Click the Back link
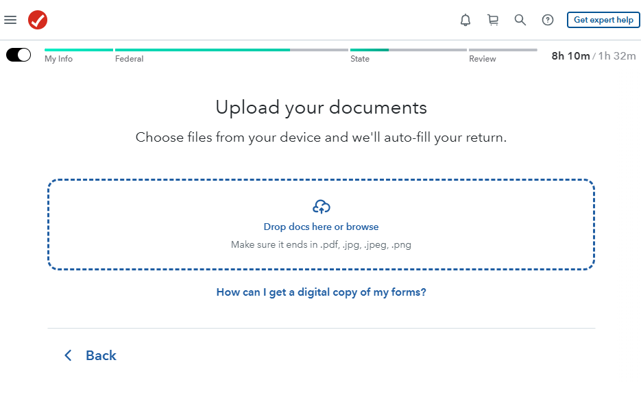The height and width of the screenshot is (408, 641). pyautogui.click(x=101, y=355)
